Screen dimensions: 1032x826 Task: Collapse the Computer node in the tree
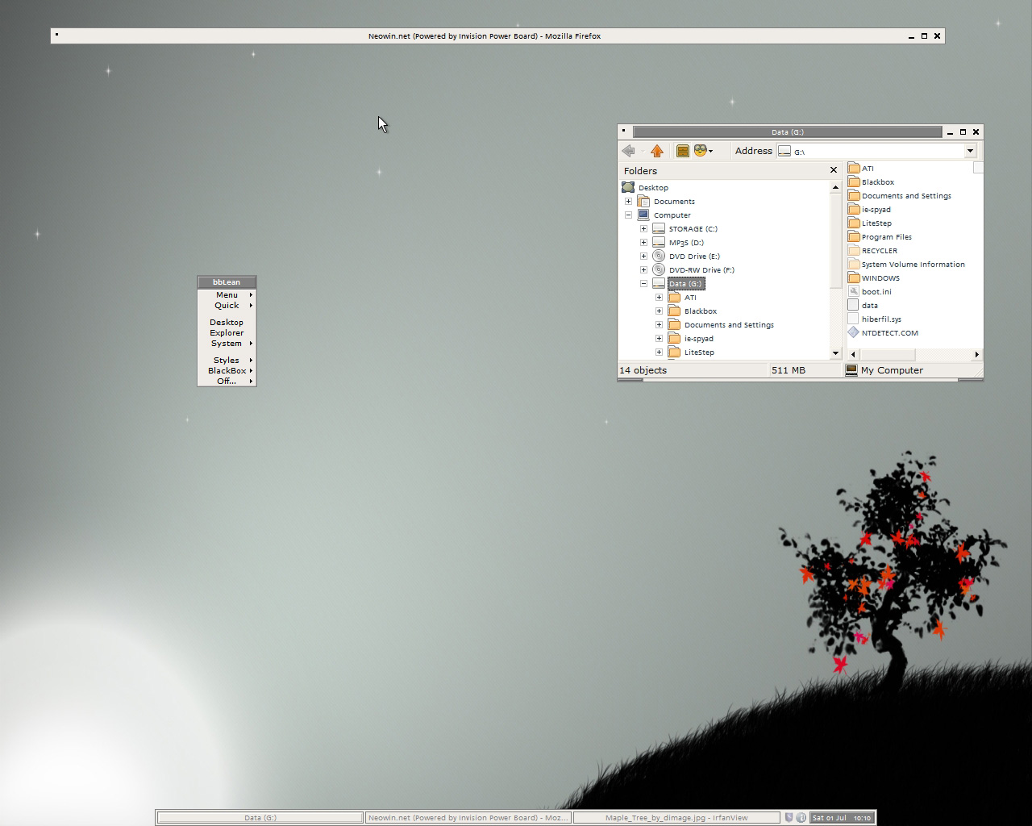628,215
